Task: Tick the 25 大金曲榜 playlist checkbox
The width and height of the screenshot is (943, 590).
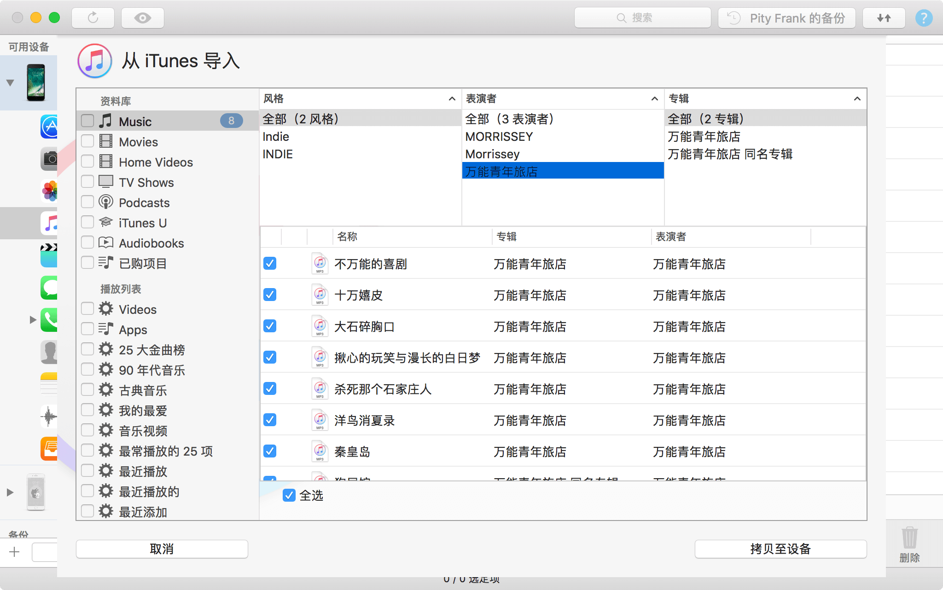Action: tap(87, 349)
